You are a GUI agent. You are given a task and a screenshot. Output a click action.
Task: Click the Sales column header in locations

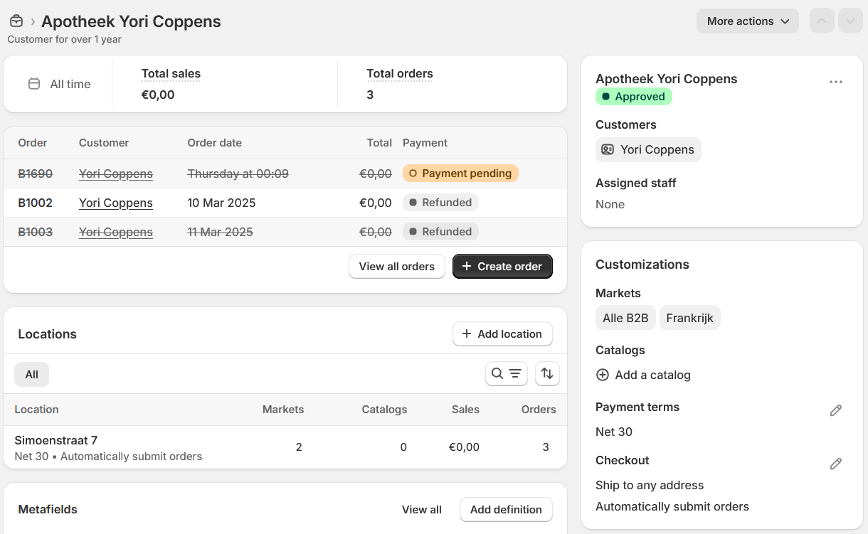(x=465, y=410)
